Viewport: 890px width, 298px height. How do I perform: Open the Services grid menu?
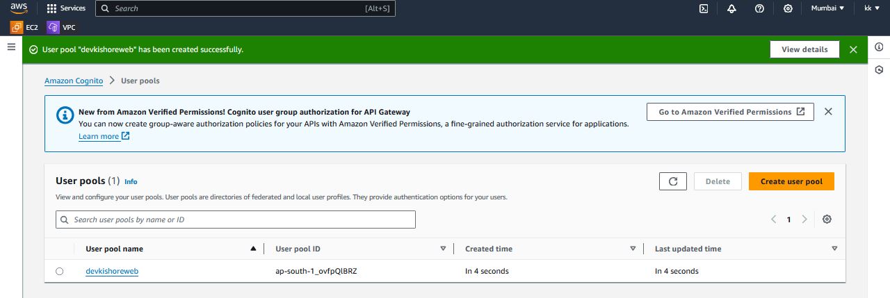(x=51, y=8)
